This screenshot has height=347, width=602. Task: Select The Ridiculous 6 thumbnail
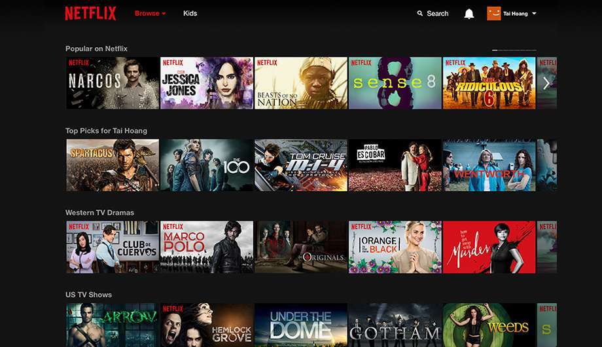489,83
